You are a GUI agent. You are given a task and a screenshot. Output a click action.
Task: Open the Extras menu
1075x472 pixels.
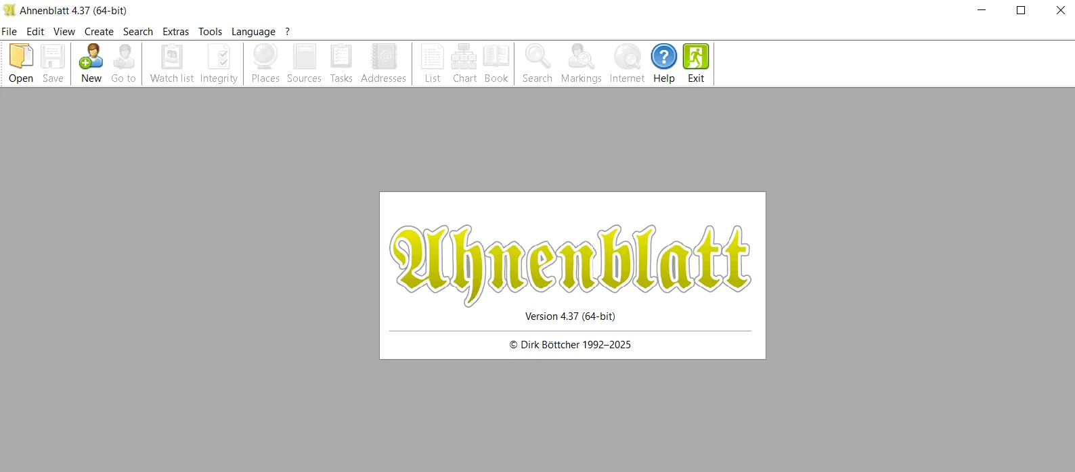176,32
